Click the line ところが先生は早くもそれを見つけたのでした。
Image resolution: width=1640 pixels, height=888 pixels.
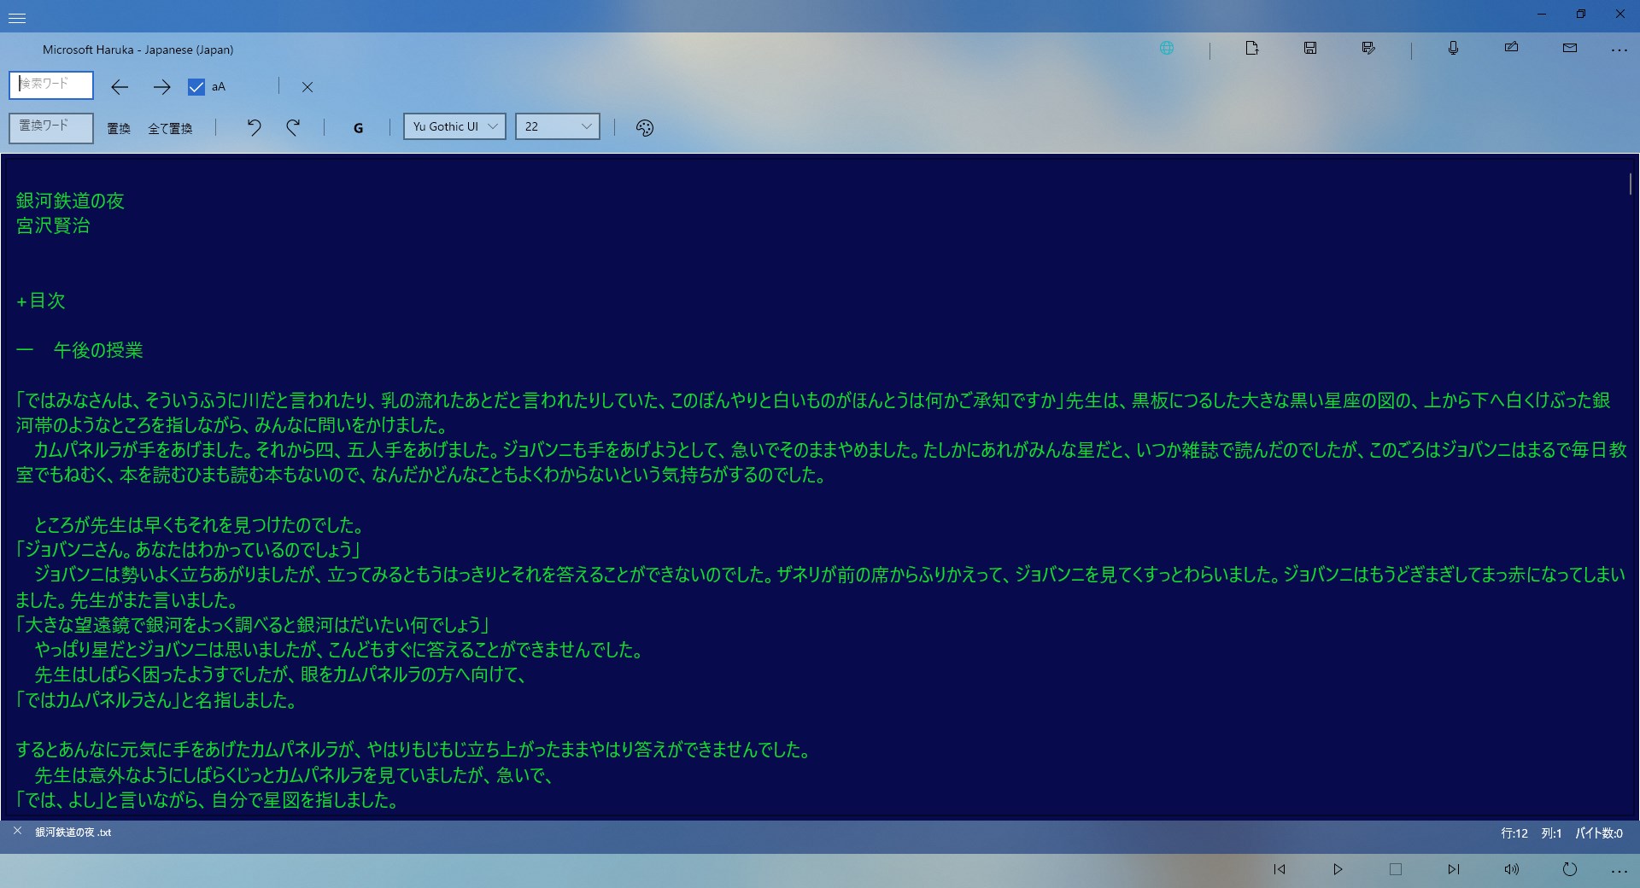(x=199, y=525)
